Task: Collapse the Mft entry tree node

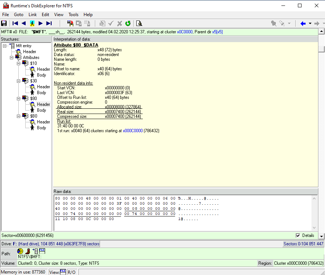Action: point(4,46)
